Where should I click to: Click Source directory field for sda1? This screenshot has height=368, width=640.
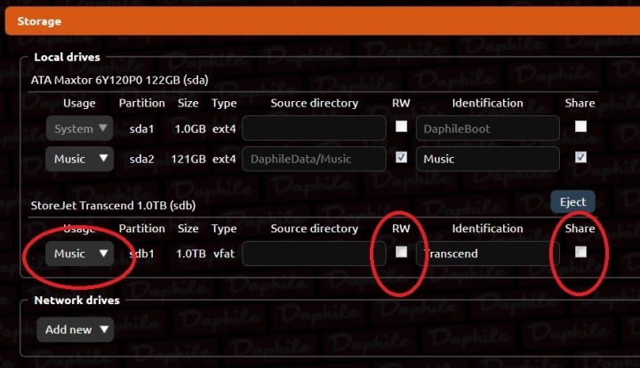tap(314, 129)
